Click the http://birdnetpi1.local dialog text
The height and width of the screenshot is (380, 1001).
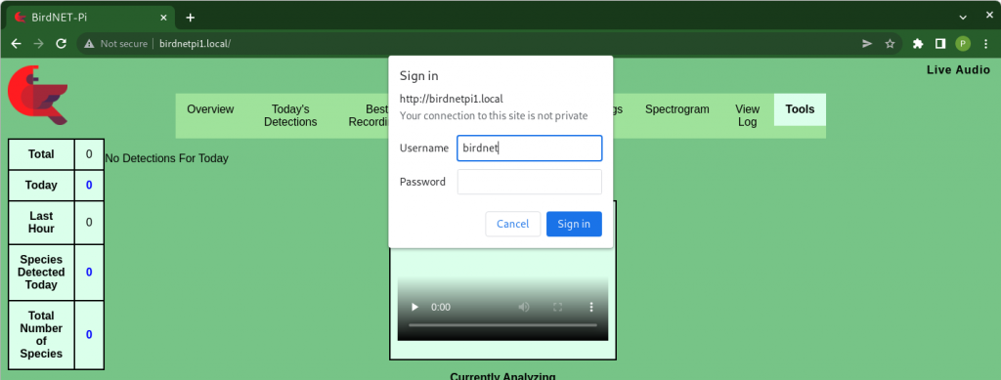[x=452, y=99]
